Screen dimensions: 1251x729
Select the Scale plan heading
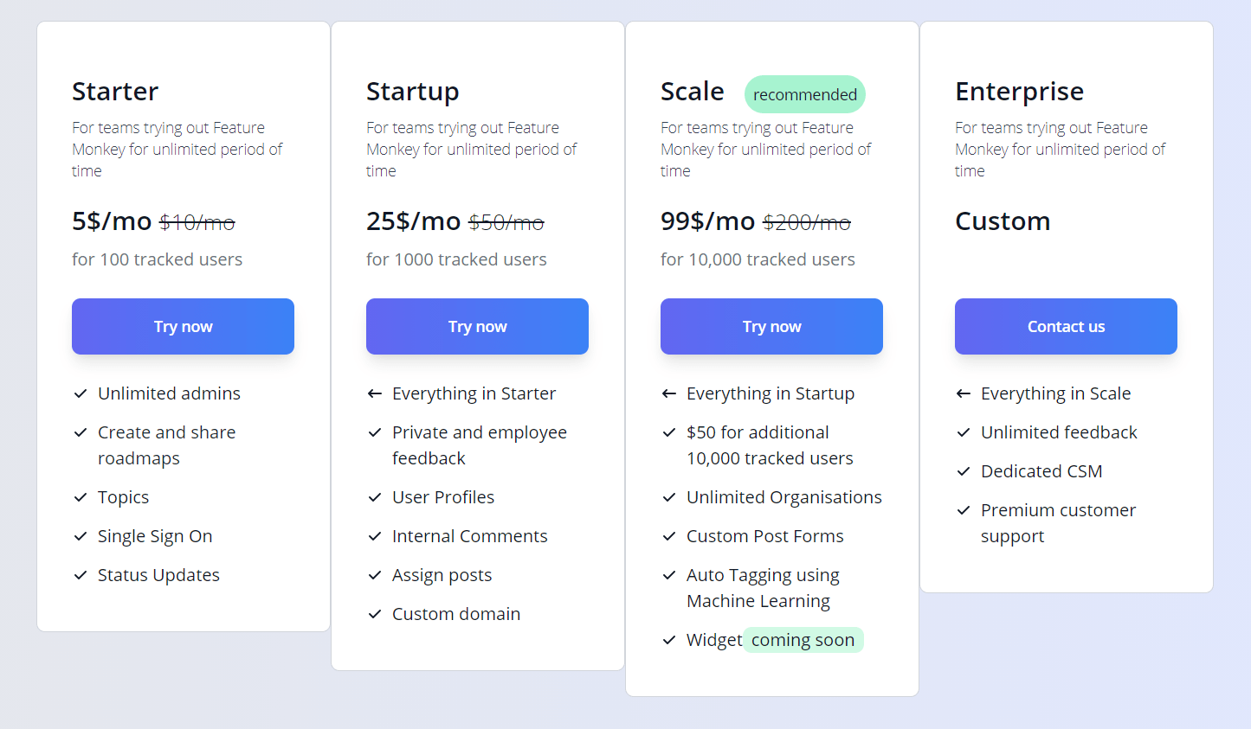pyautogui.click(x=693, y=91)
